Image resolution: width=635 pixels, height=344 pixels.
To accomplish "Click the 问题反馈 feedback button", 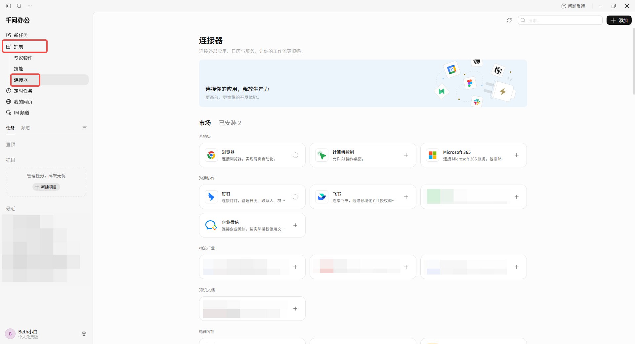I will 573,6.
